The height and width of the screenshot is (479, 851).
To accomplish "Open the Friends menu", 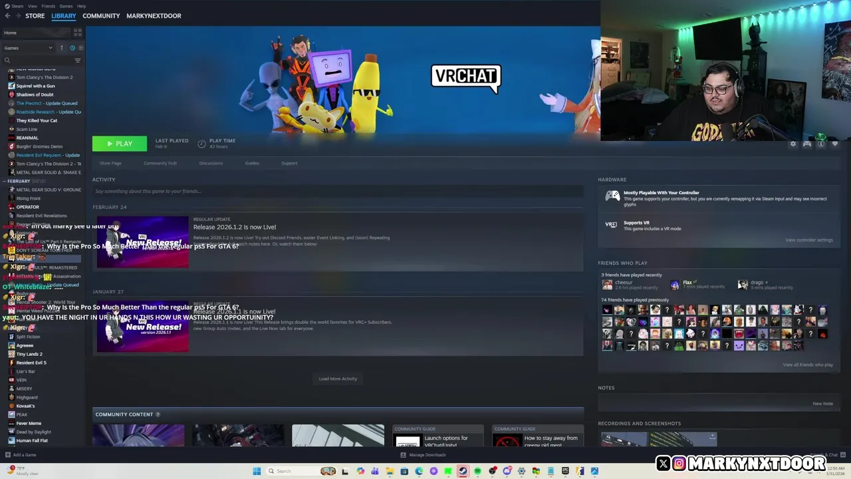I will click(x=48, y=6).
